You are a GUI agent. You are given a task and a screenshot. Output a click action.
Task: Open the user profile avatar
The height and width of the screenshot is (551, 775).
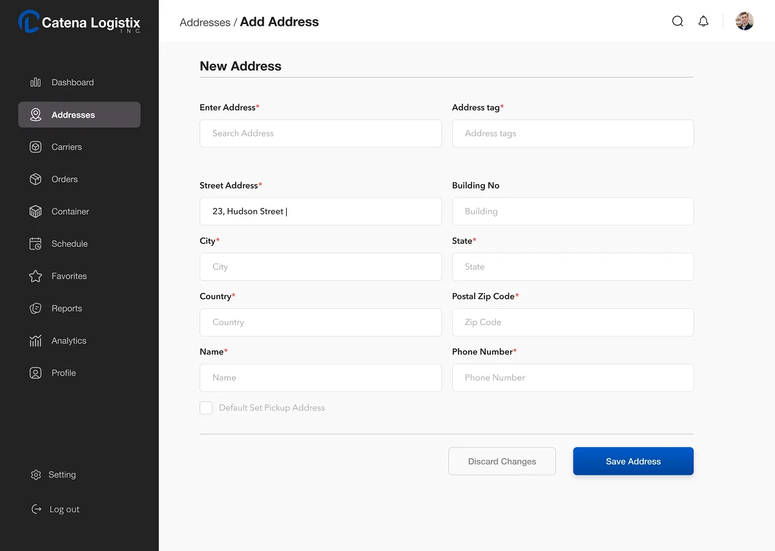[x=745, y=21]
